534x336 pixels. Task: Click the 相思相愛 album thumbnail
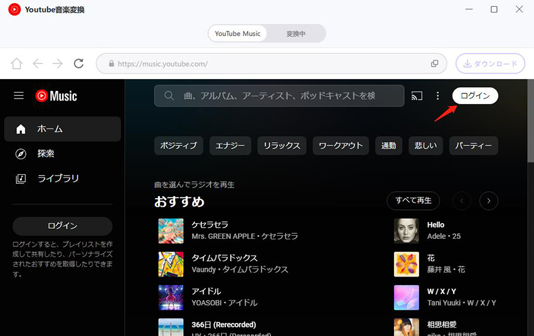pyautogui.click(x=406, y=327)
